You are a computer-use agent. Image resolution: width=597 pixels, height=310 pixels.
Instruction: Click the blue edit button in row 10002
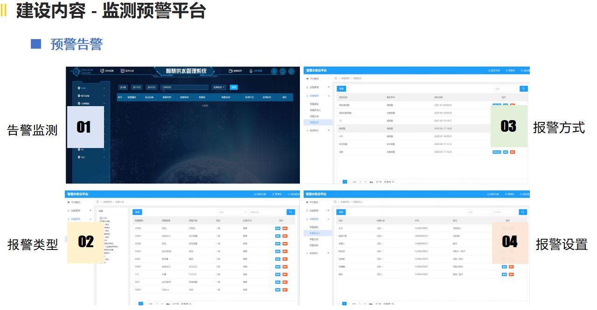pos(278,228)
